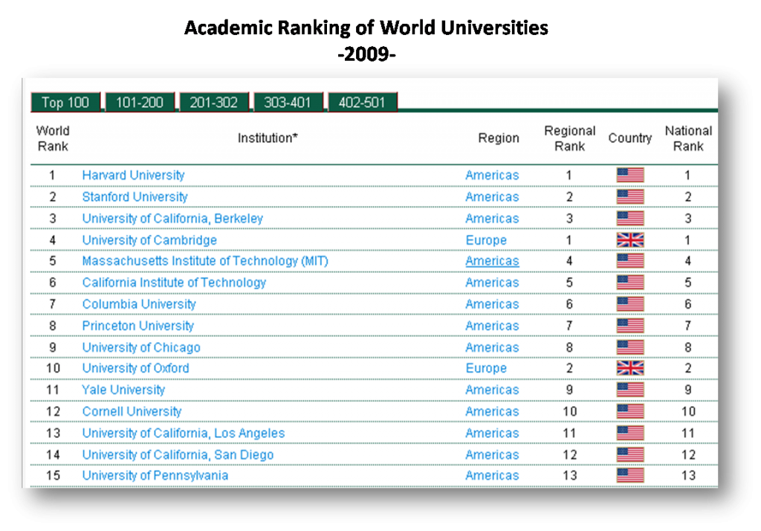
Task: Click the underlined Americas link in MIT row
Action: point(492,262)
